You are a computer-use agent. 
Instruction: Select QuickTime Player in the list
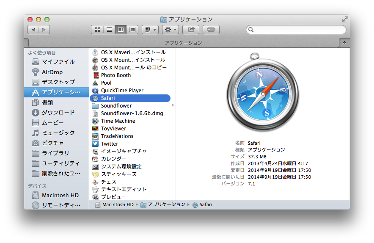tap(122, 91)
